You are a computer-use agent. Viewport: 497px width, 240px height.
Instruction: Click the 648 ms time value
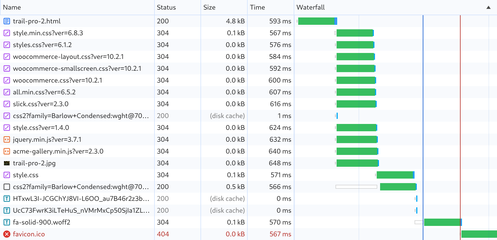coord(280,163)
